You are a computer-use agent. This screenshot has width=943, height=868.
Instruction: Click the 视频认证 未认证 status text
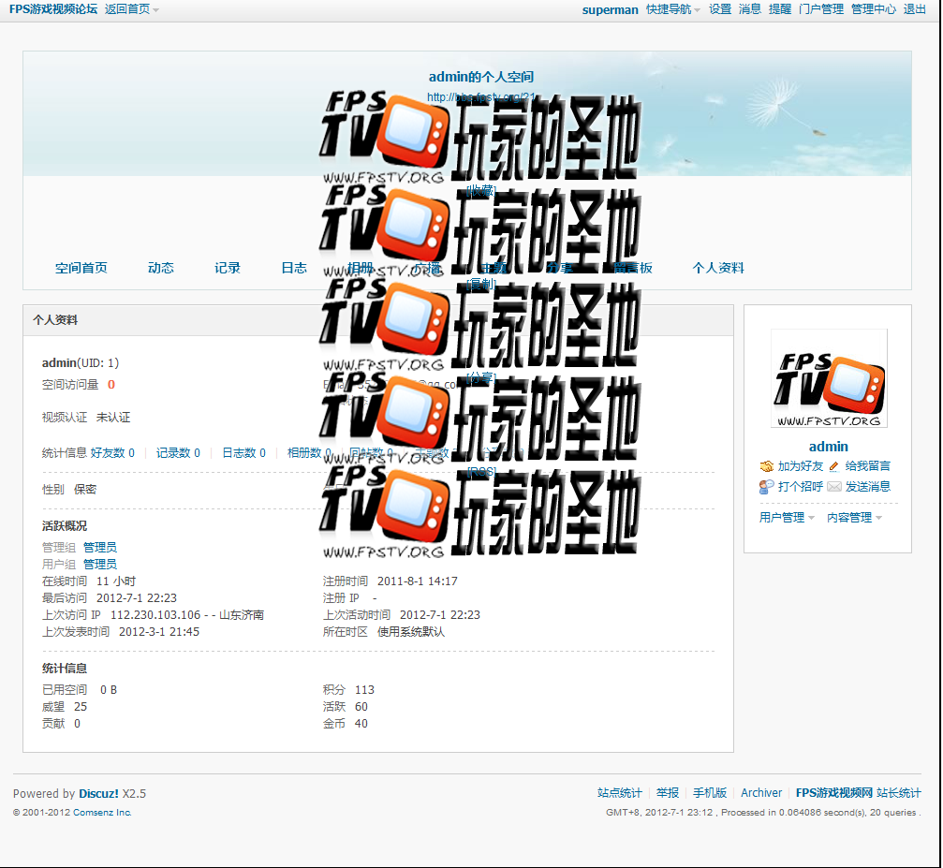(86, 418)
